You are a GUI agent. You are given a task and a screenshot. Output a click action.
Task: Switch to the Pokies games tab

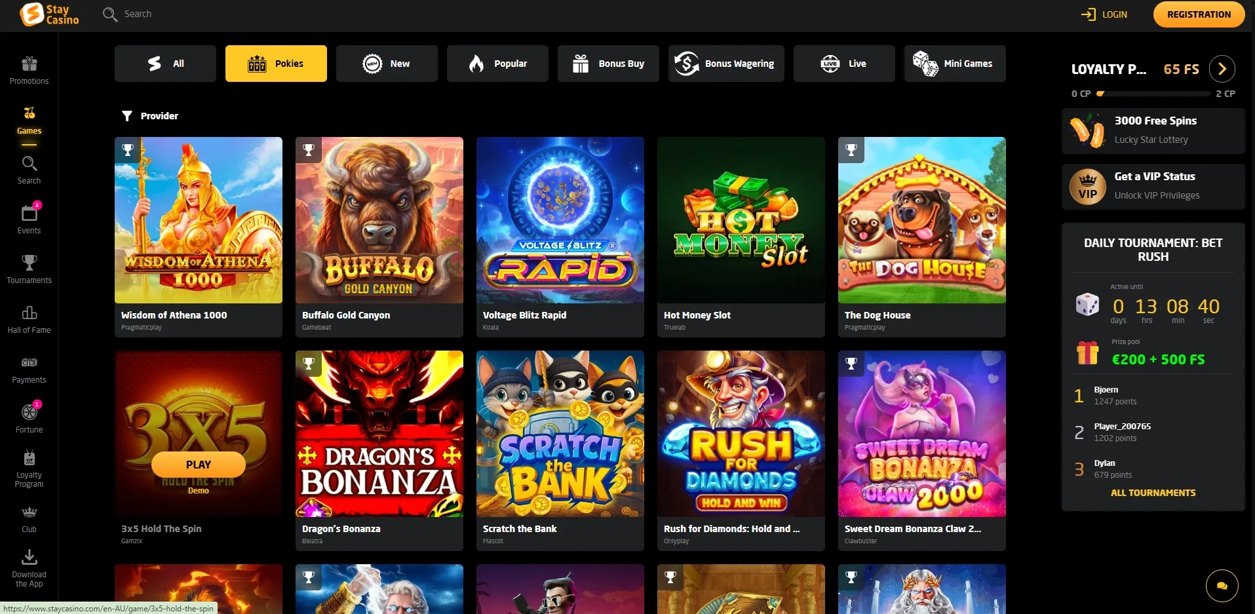(276, 64)
